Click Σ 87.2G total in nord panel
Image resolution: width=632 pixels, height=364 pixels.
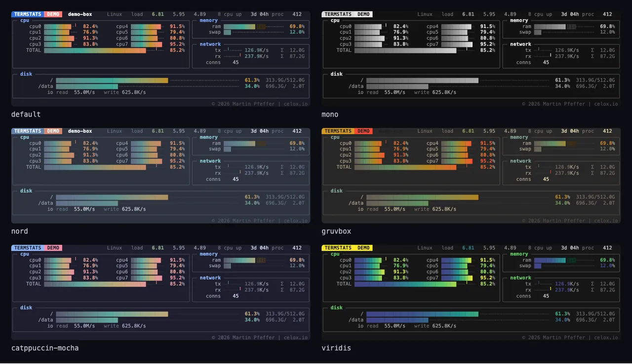pos(292,173)
